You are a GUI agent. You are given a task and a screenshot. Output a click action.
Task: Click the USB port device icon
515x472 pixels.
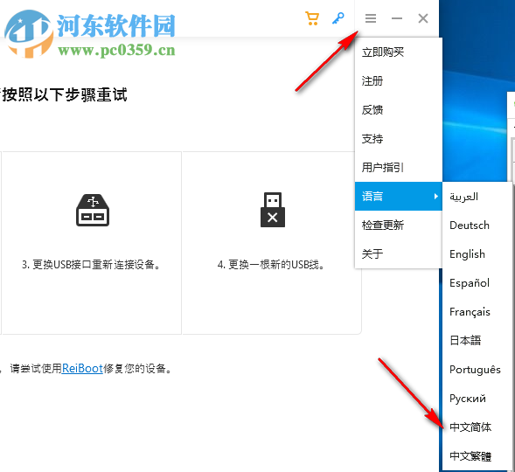[x=93, y=210]
